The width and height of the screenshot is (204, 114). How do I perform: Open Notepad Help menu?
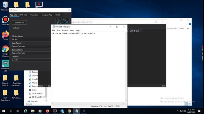[x=77, y=30]
